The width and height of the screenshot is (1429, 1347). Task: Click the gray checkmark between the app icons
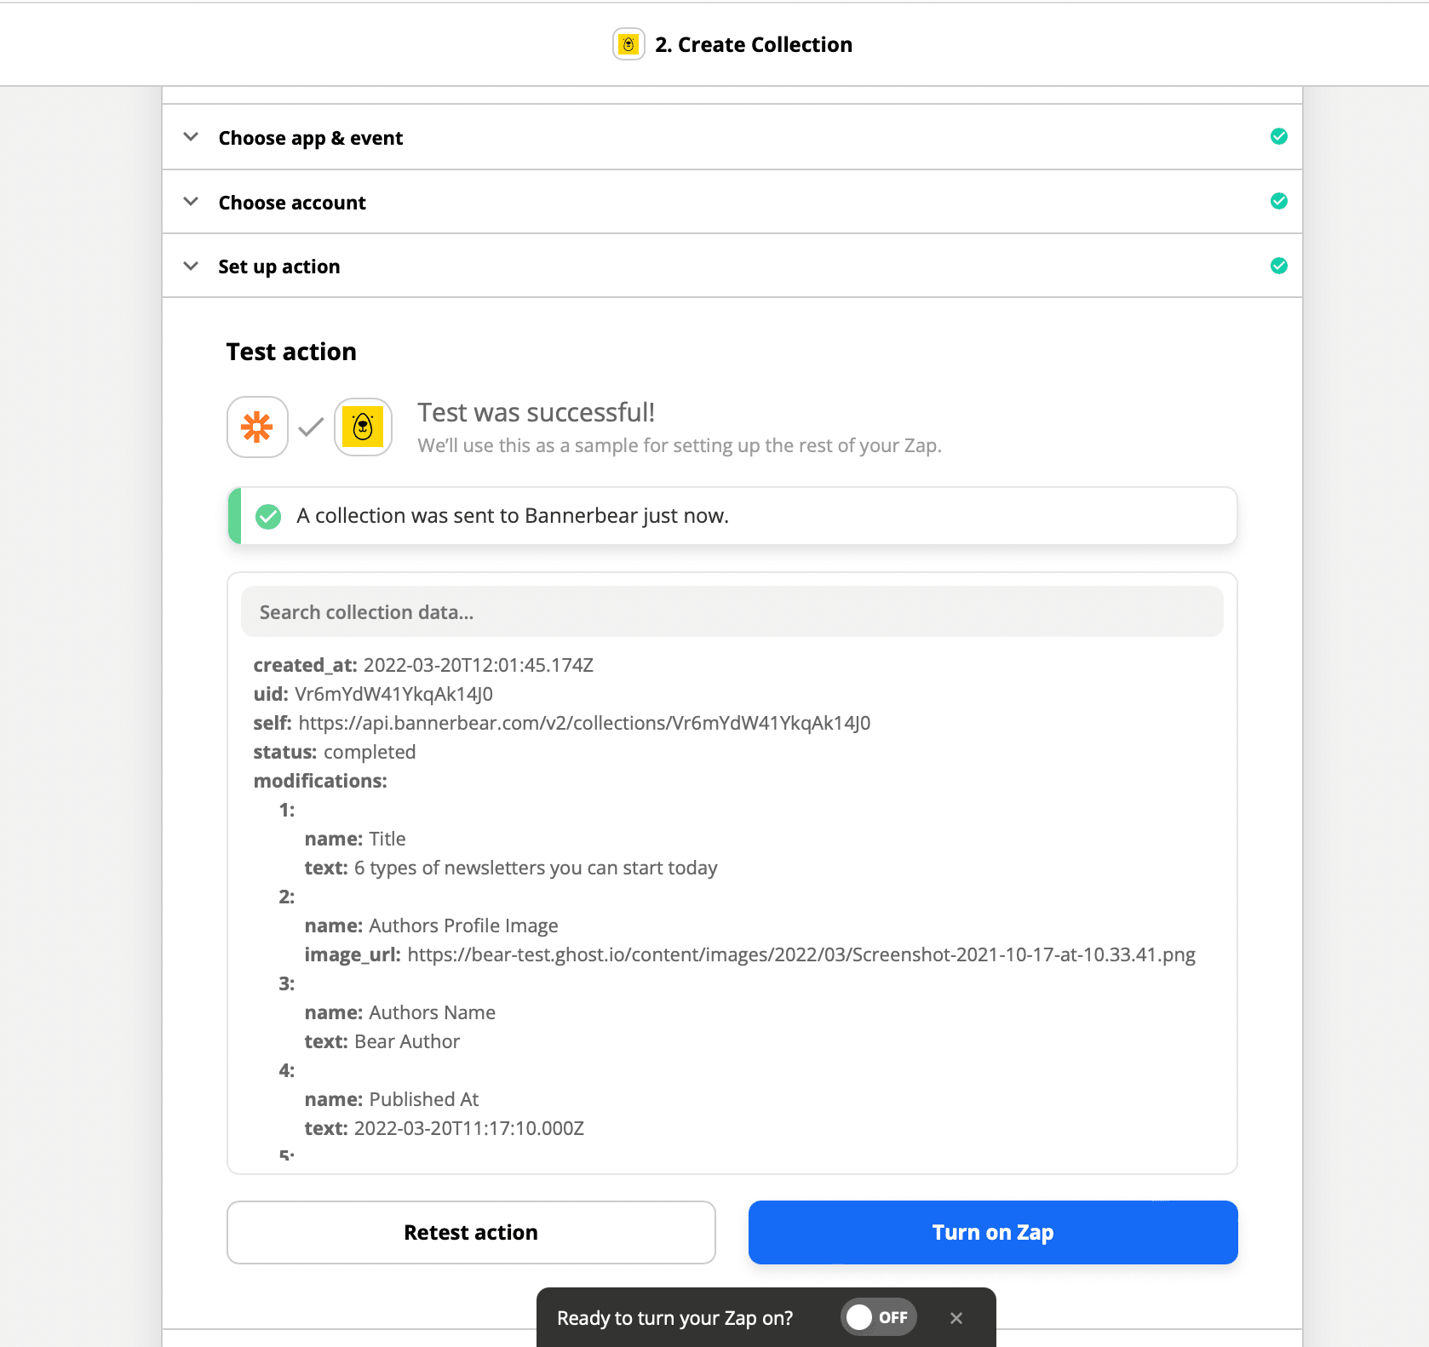point(311,427)
